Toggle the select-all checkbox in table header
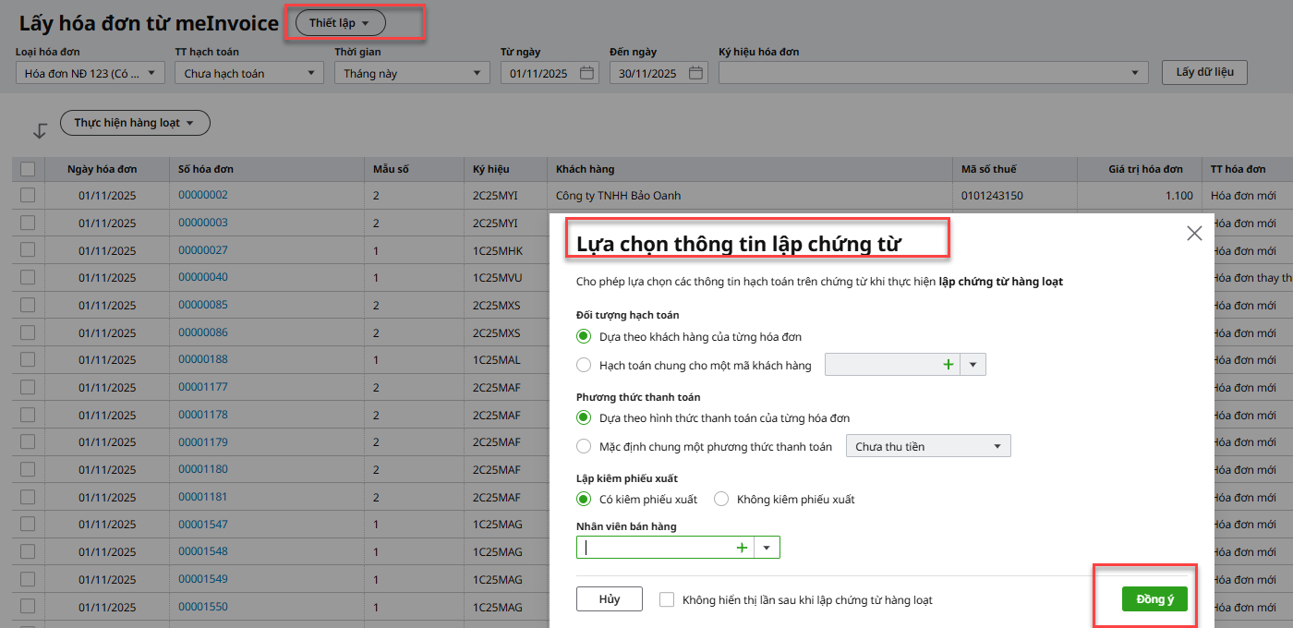1293x628 pixels. [28, 169]
